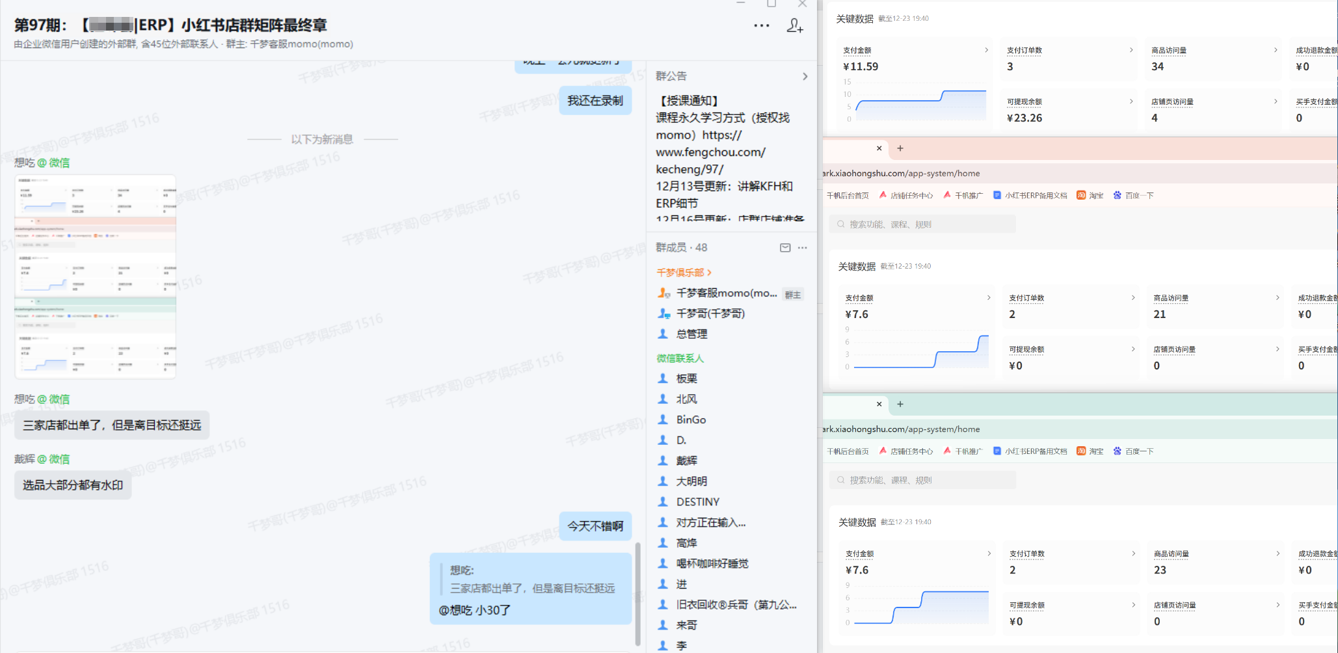Open the group members ellipsis menu
Viewport: 1338px width, 653px height.
[803, 248]
